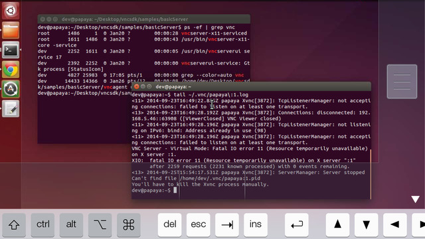Open the Ubuntu Dash launcher icon
The width and height of the screenshot is (425, 239).
(x=11, y=11)
